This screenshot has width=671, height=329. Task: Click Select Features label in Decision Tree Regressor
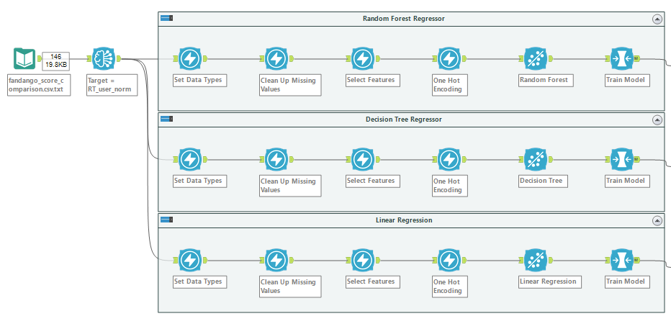[373, 181]
